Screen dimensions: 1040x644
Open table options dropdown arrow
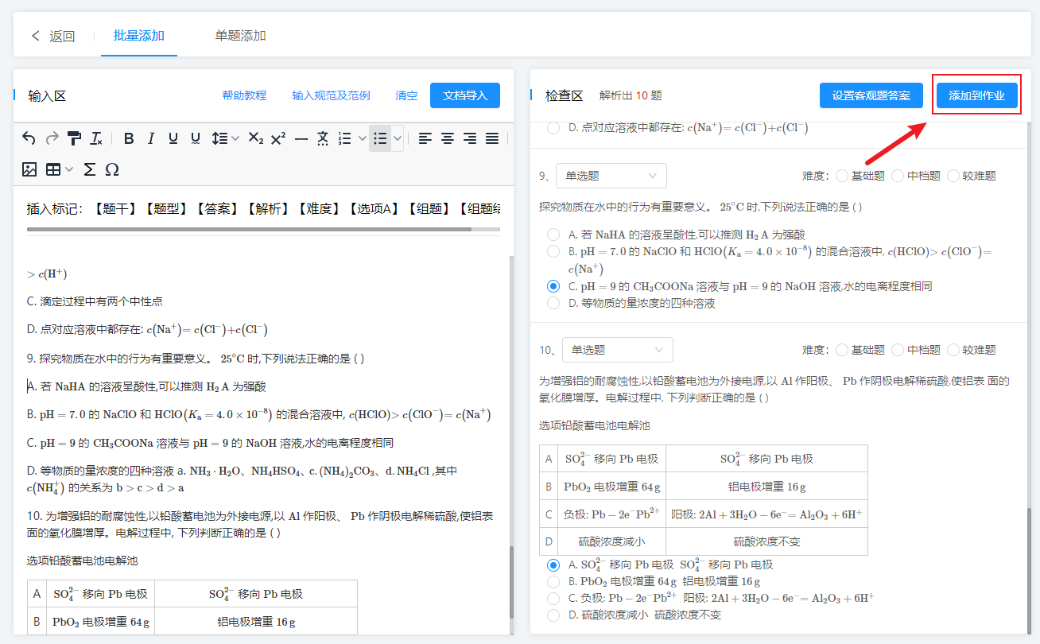(x=69, y=169)
